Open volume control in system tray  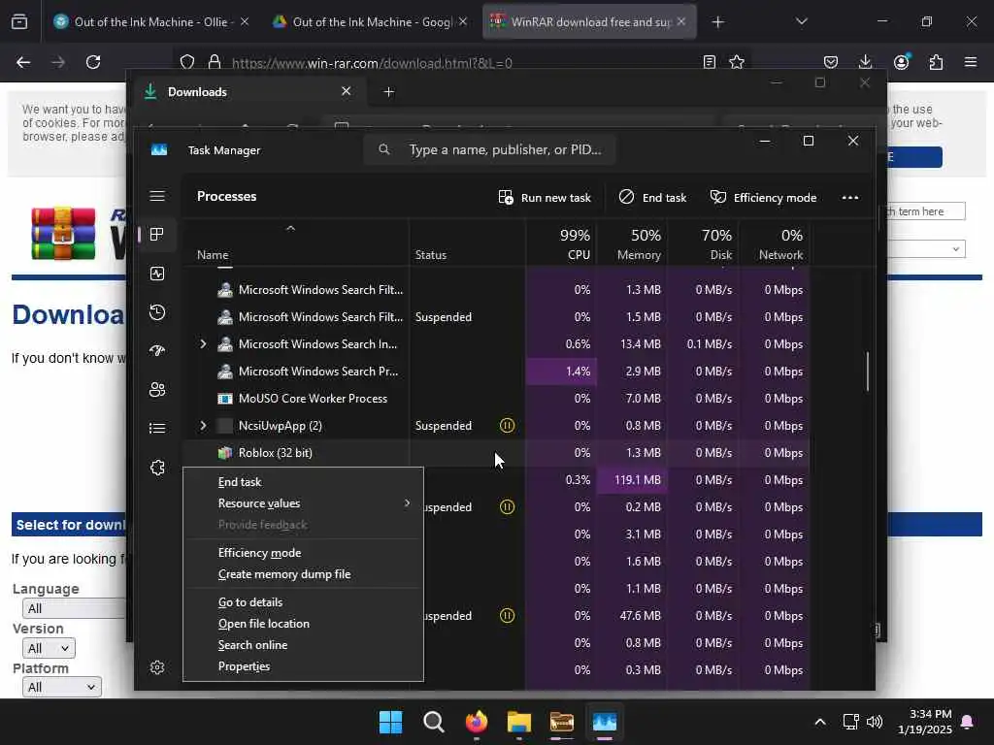(x=875, y=722)
